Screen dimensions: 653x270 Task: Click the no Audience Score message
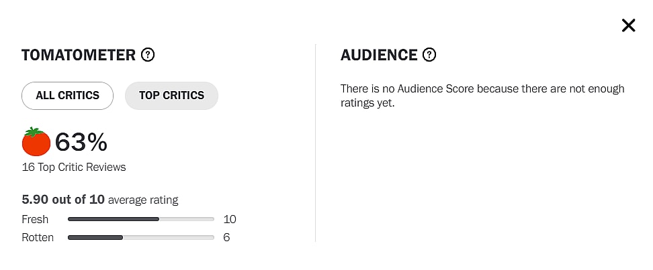482,96
